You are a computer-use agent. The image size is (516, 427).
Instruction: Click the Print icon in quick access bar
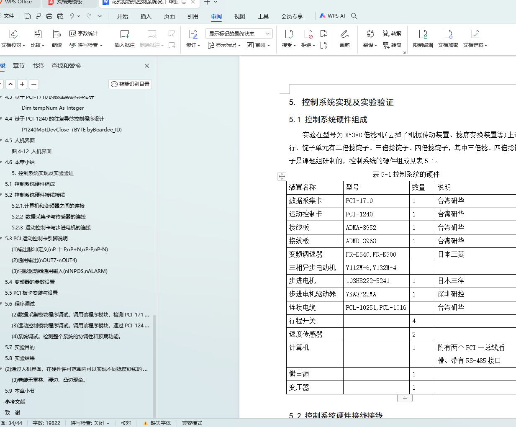[49, 16]
